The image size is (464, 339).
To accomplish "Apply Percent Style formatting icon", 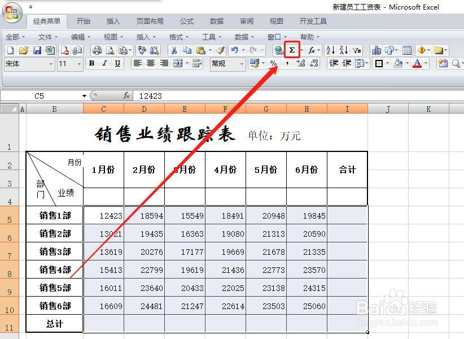I will 274,63.
